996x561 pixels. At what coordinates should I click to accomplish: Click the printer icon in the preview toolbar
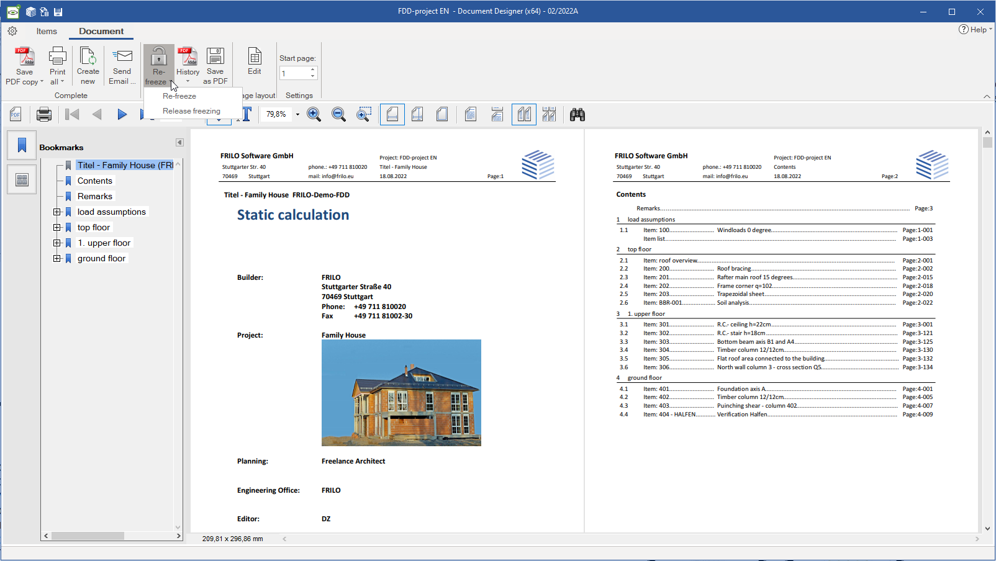[x=44, y=114]
